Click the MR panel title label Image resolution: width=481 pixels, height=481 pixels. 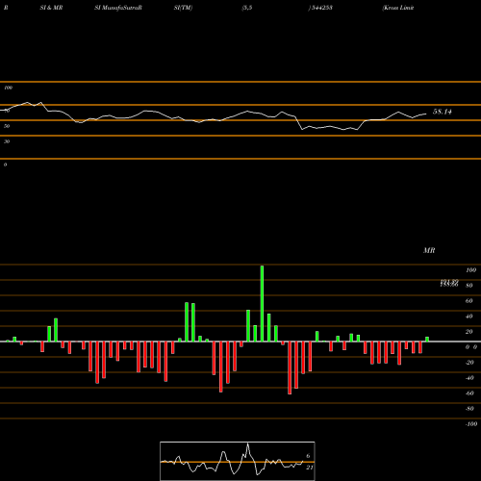pos(429,250)
